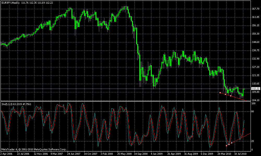261x156 pixels.
Task: Click the 115.65 price axis label
Action: (x=256, y=84)
